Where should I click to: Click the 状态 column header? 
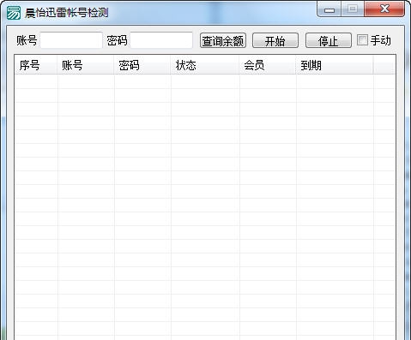[205, 65]
